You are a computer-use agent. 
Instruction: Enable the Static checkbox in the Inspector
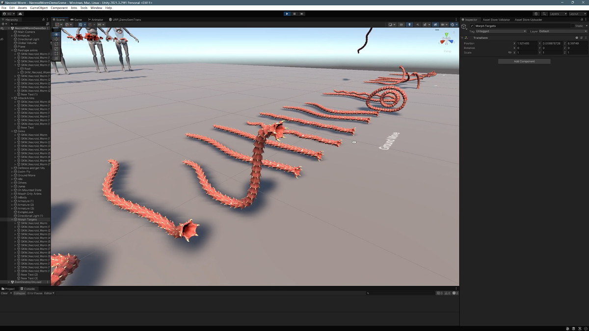click(x=573, y=26)
